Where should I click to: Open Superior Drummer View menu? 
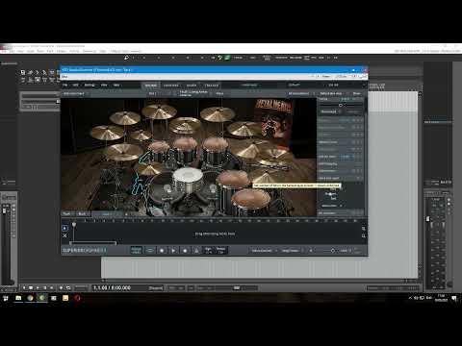point(104,86)
